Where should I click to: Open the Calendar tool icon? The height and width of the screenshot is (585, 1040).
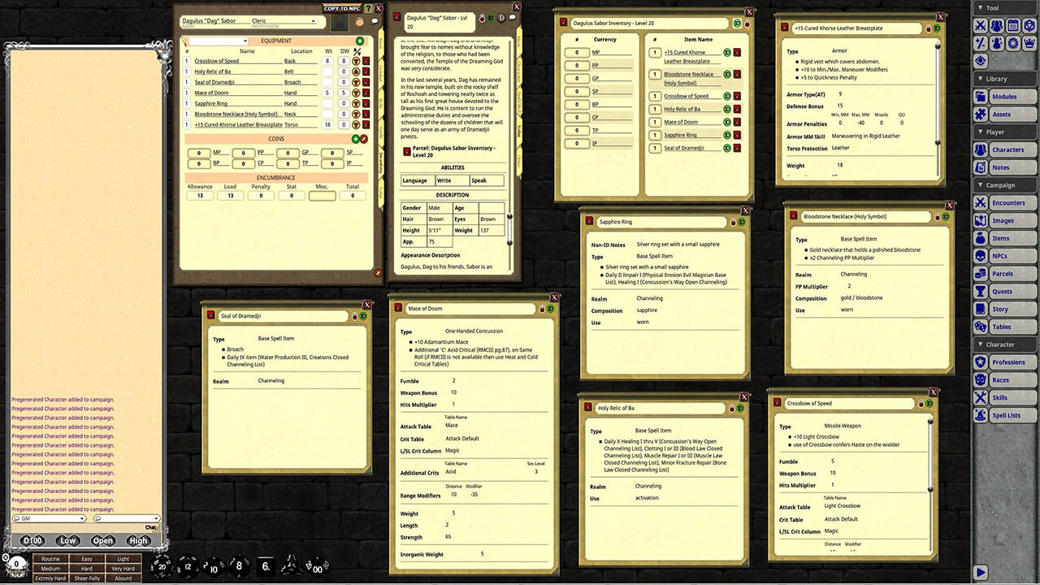pyautogui.click(x=1014, y=25)
